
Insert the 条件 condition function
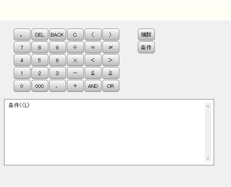[146, 47]
